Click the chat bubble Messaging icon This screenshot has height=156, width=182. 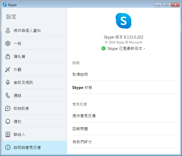pyautogui.click(x=8, y=108)
